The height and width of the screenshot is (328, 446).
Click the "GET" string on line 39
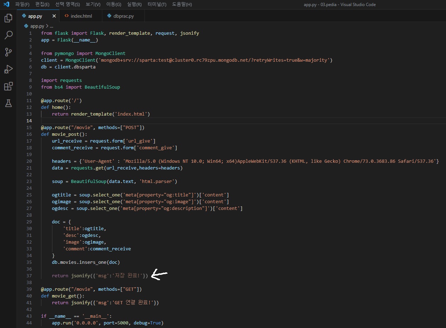(131, 289)
